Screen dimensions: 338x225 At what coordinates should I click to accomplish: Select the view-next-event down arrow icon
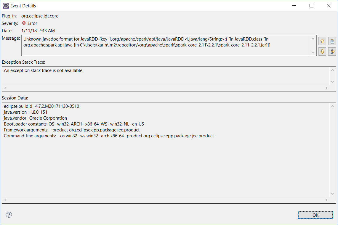tap(322, 51)
